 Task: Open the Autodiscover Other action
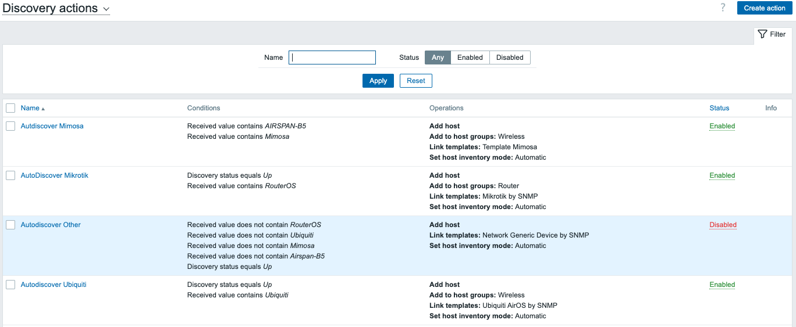51,225
